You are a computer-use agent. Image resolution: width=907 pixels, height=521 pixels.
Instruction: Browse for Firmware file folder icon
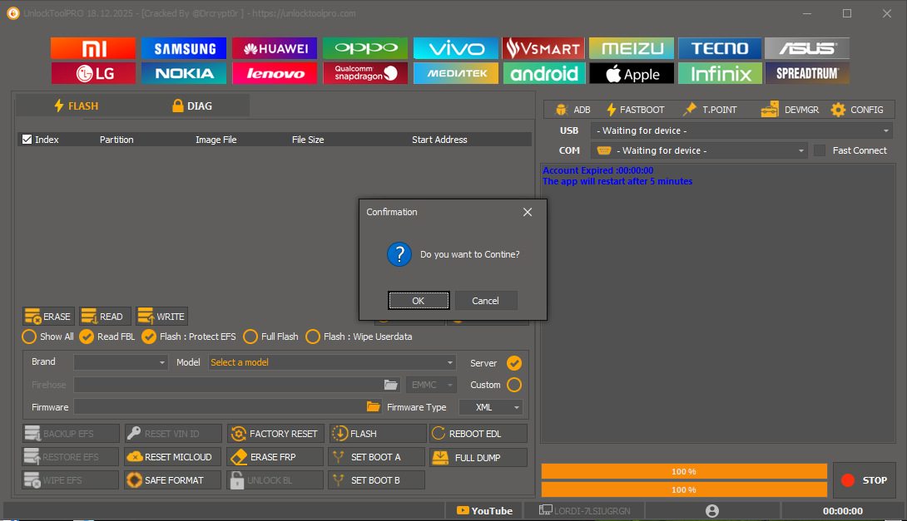(x=374, y=407)
